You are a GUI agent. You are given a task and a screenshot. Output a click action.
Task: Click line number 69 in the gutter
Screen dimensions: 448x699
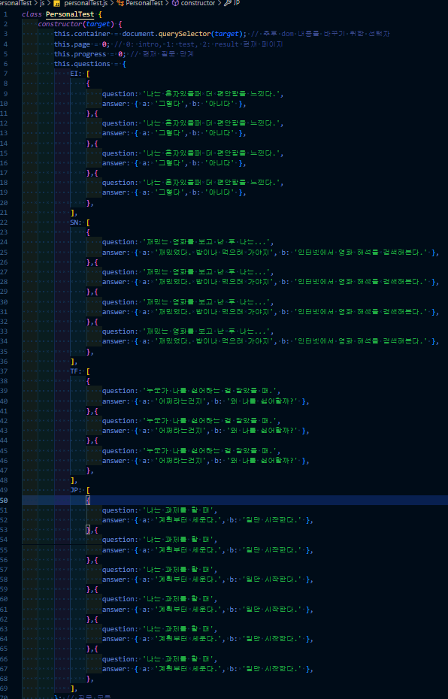click(4, 688)
